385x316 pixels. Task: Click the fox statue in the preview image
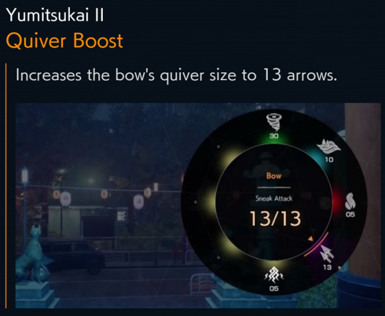pyautogui.click(x=33, y=256)
